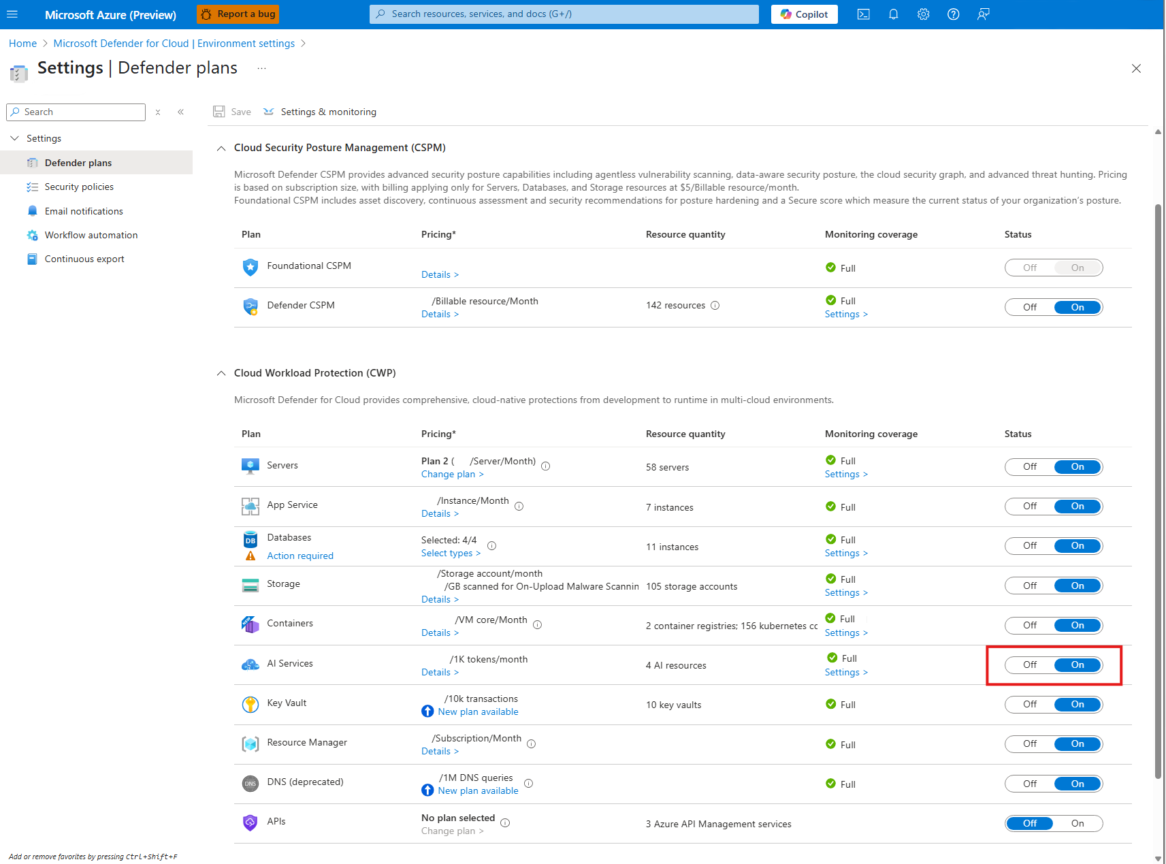Image resolution: width=1166 pixels, height=864 pixels.
Task: Open Defender CSPM Details link
Action: (440, 314)
